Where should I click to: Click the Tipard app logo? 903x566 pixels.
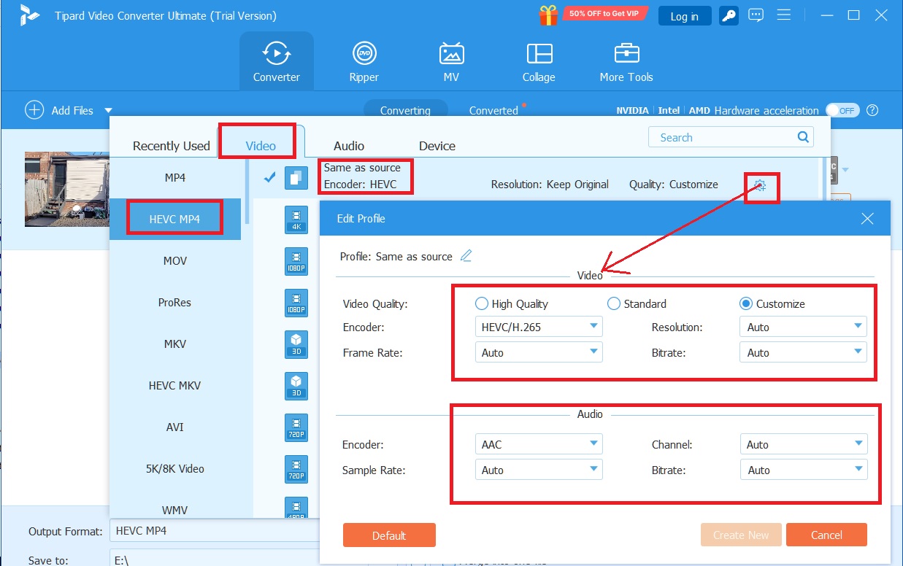point(30,15)
